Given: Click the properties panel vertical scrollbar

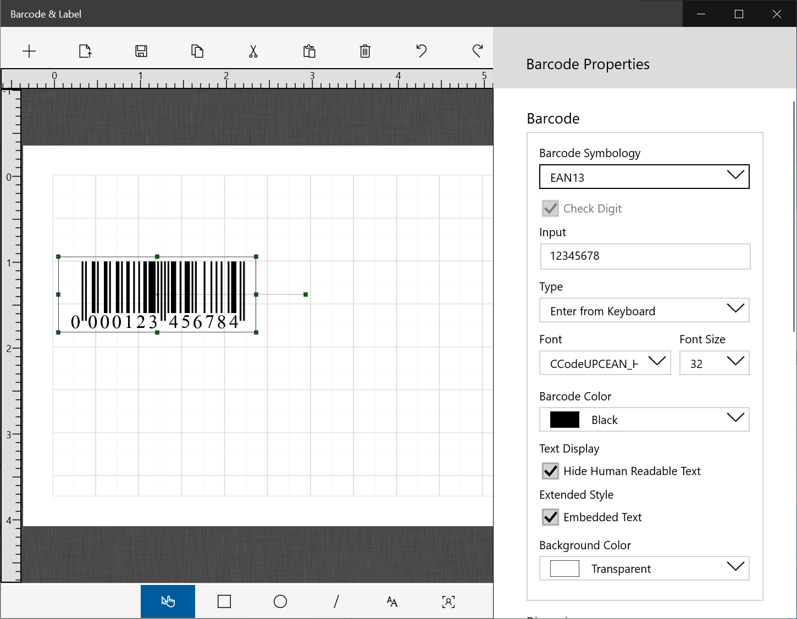Looking at the screenshot, I should coord(794,217).
